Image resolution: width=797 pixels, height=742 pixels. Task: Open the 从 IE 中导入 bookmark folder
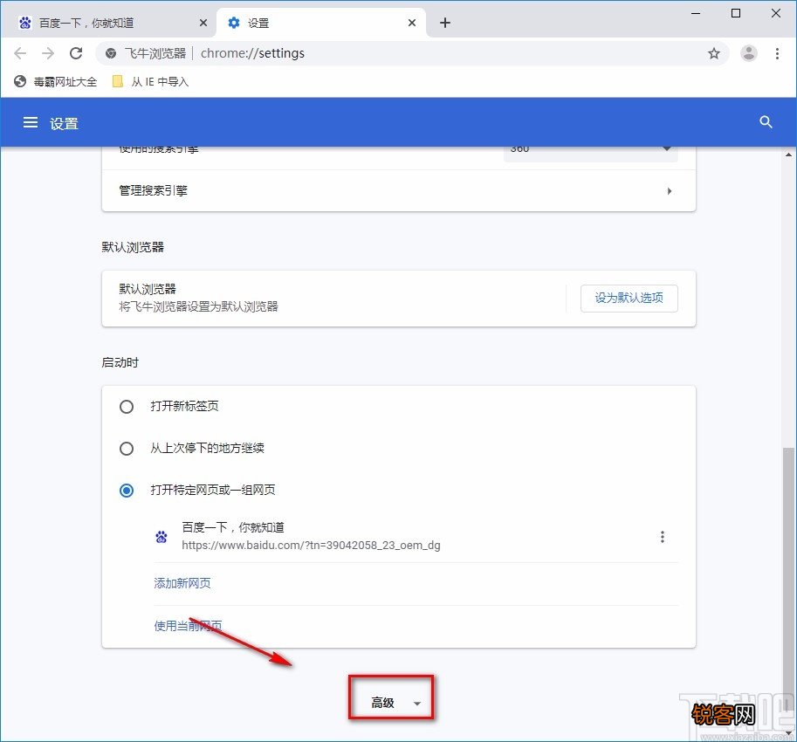(x=150, y=81)
